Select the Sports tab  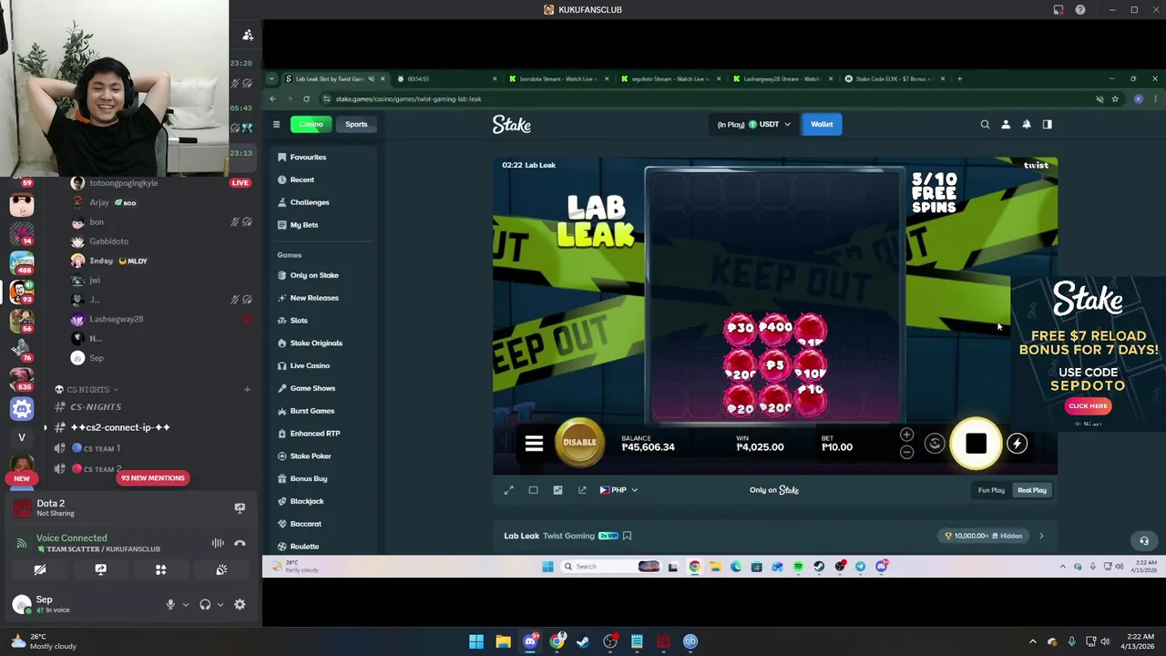(x=356, y=124)
